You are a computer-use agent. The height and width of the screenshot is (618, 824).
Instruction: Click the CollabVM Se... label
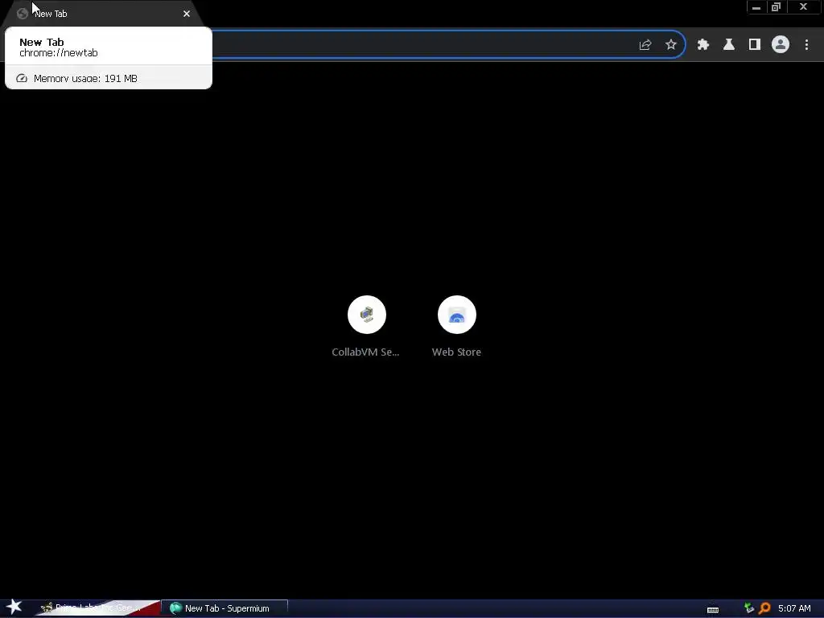(x=365, y=352)
